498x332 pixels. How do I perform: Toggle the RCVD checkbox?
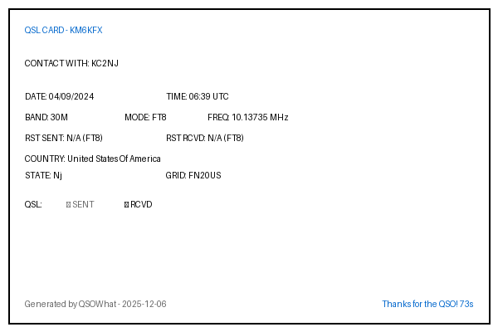126,204
